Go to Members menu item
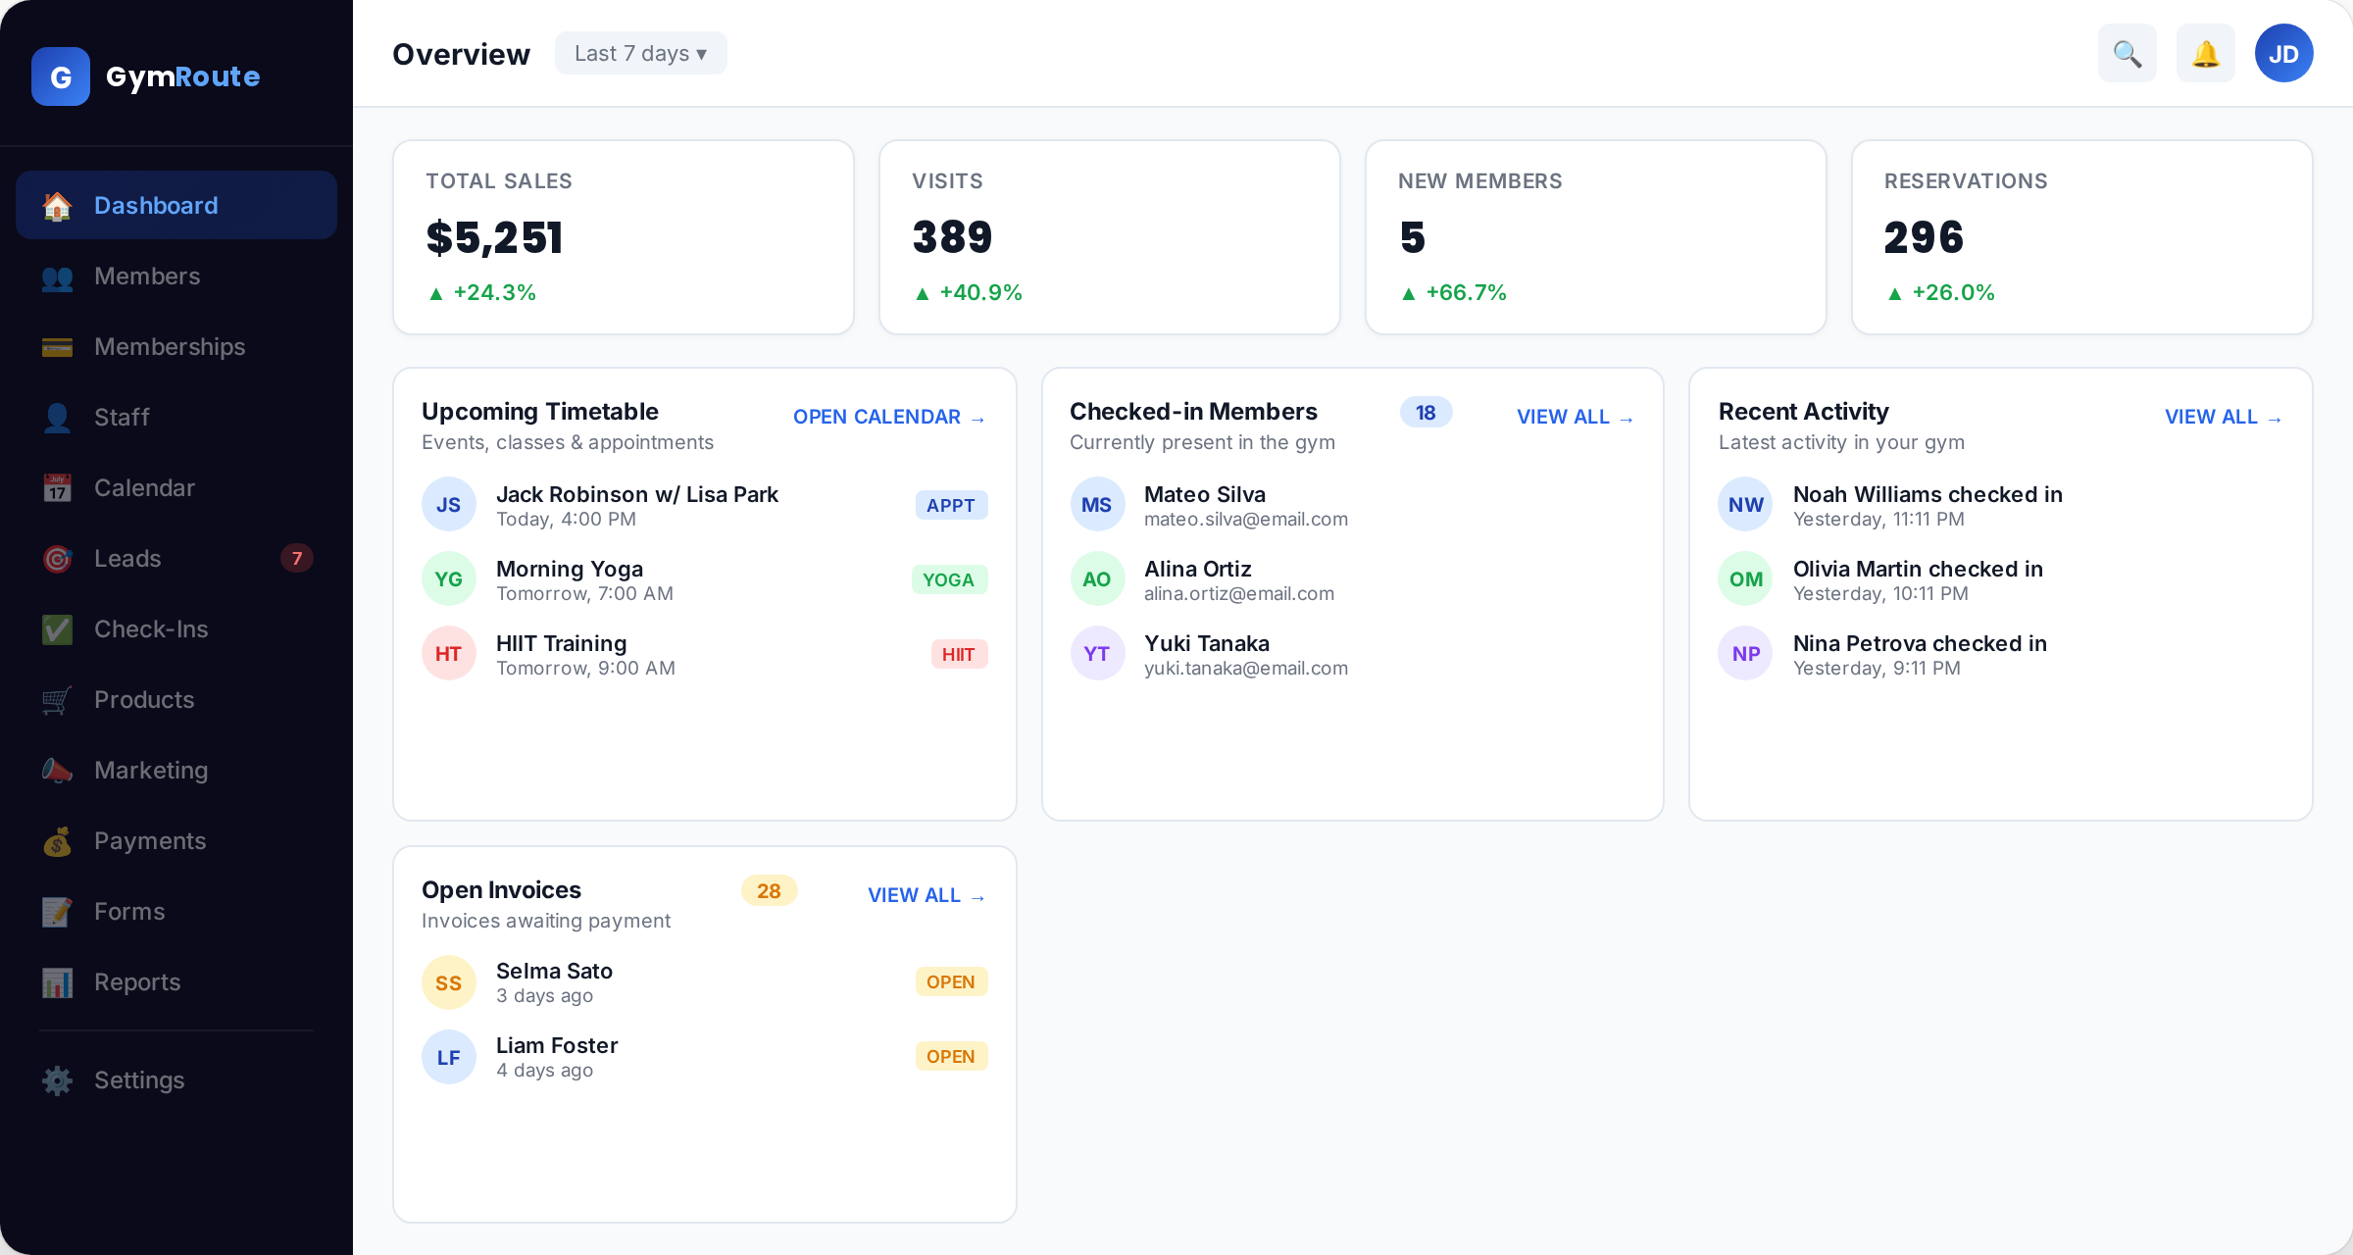The height and width of the screenshot is (1255, 2353). 176,276
